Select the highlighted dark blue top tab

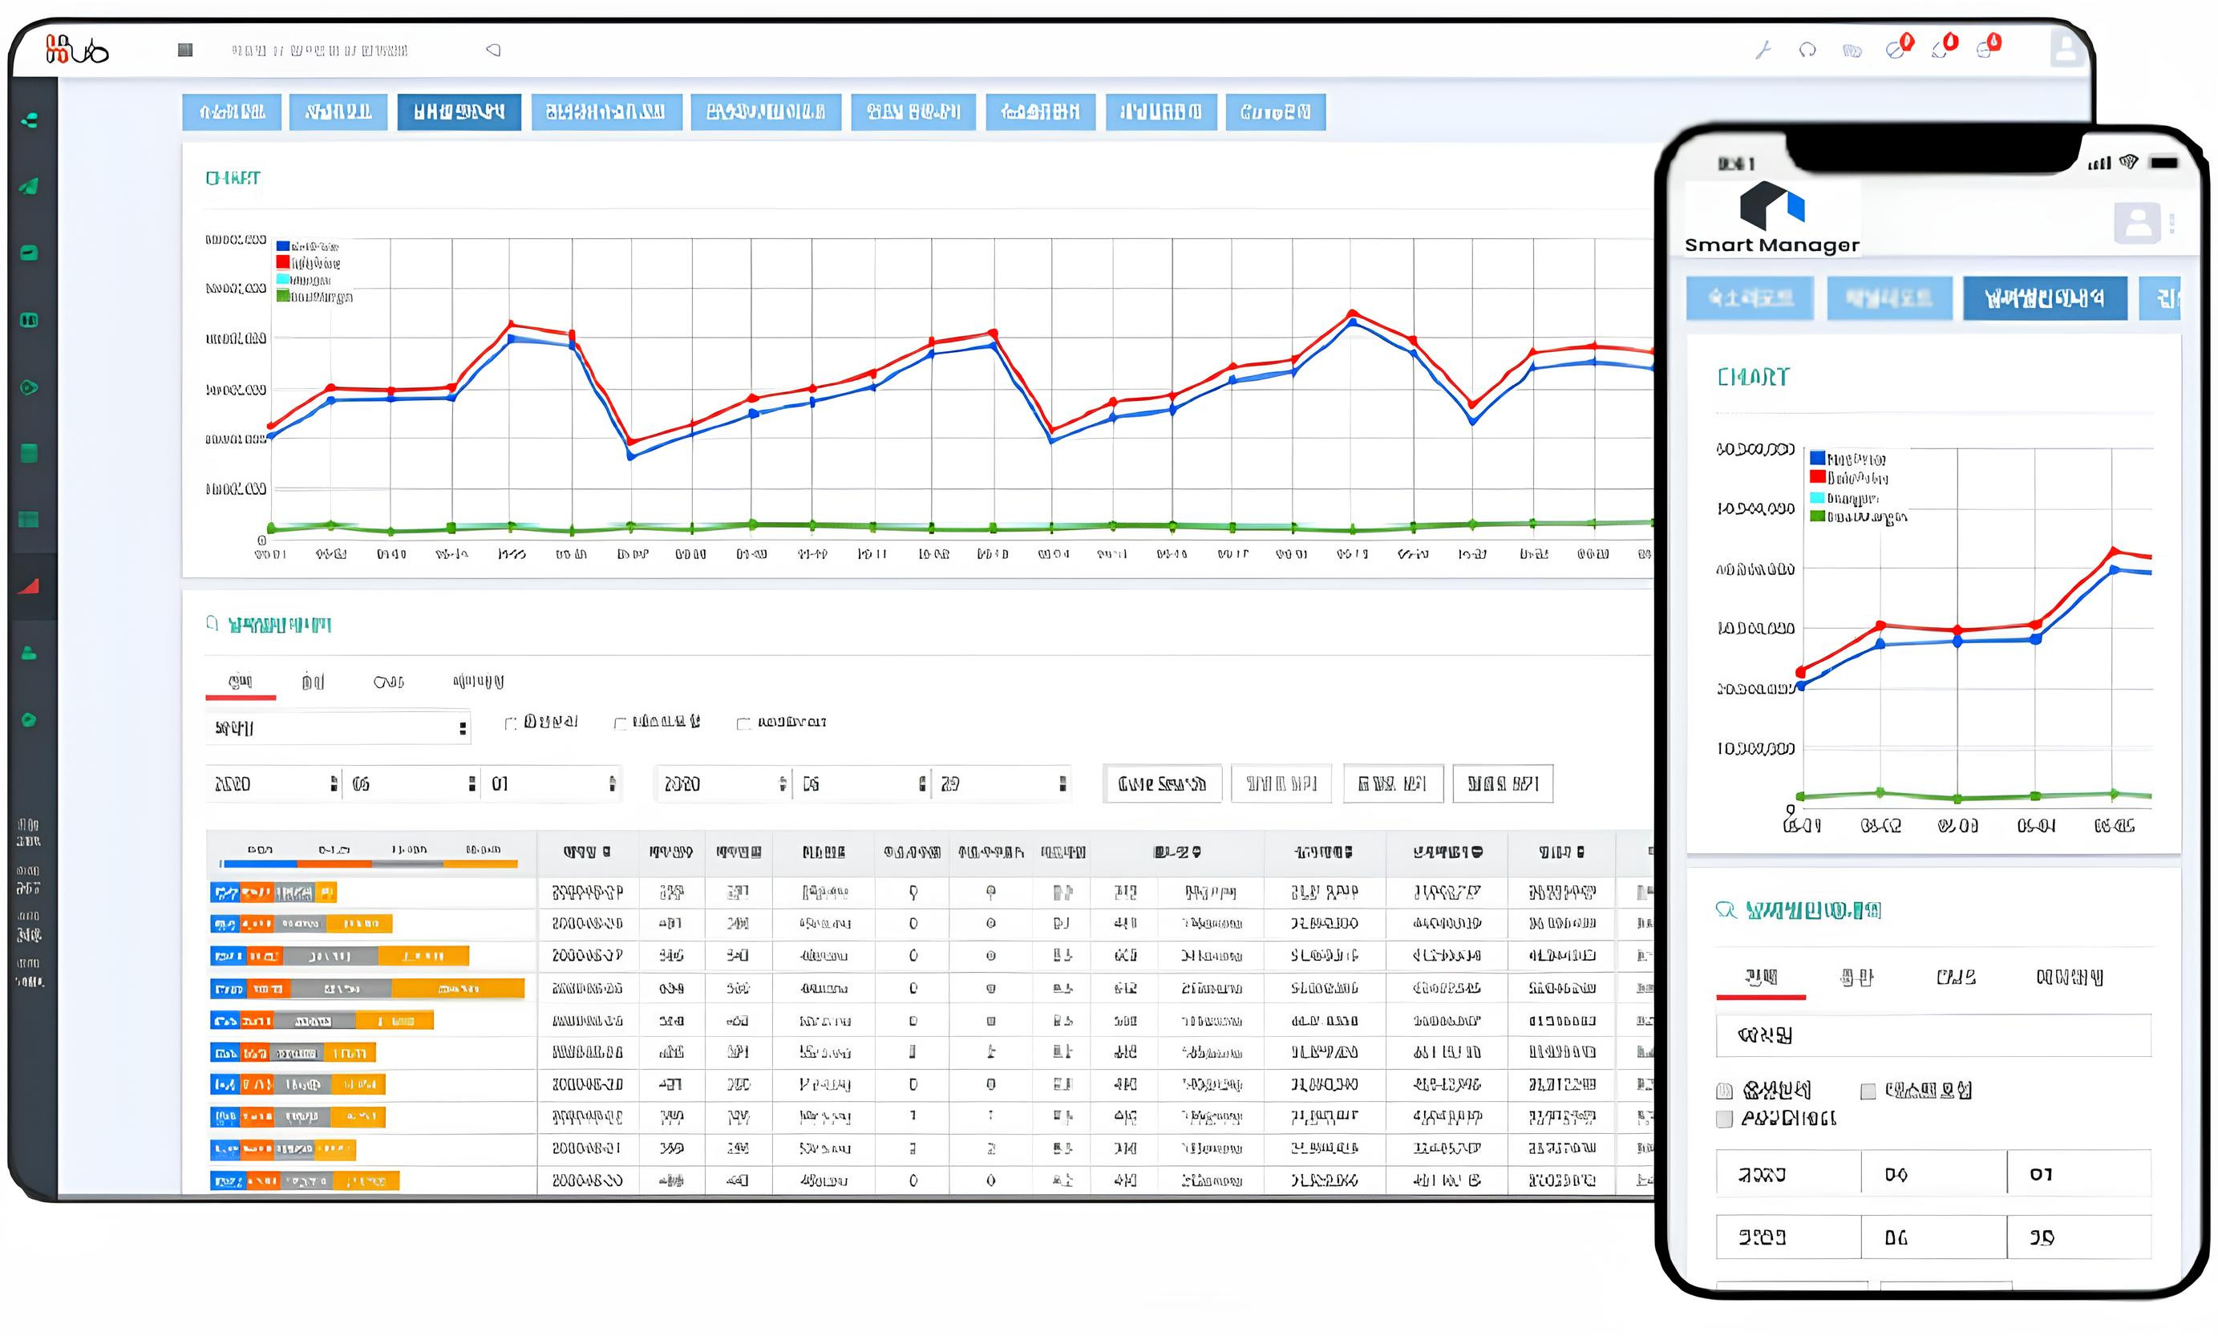coord(459,111)
